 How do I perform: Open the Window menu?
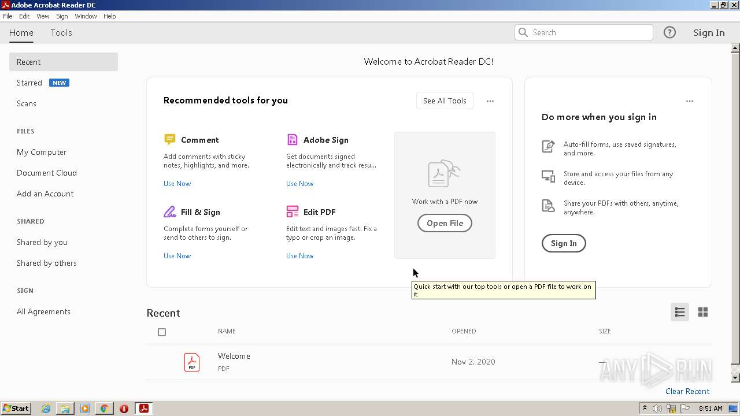pos(86,16)
